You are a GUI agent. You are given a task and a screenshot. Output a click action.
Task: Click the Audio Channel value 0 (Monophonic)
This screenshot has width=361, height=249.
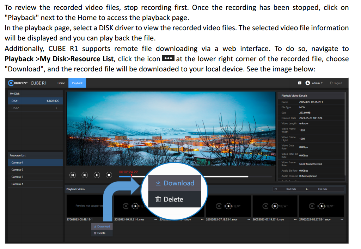[x=308, y=176]
